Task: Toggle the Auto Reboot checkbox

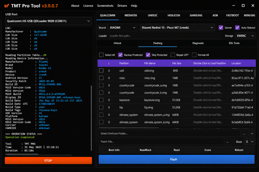Action: tap(237, 28)
